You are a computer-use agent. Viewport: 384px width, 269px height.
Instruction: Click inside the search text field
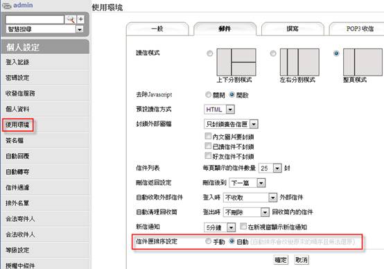coord(35,19)
